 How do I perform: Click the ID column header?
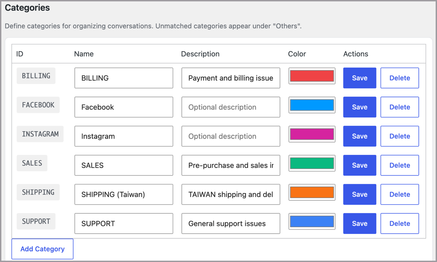point(20,54)
